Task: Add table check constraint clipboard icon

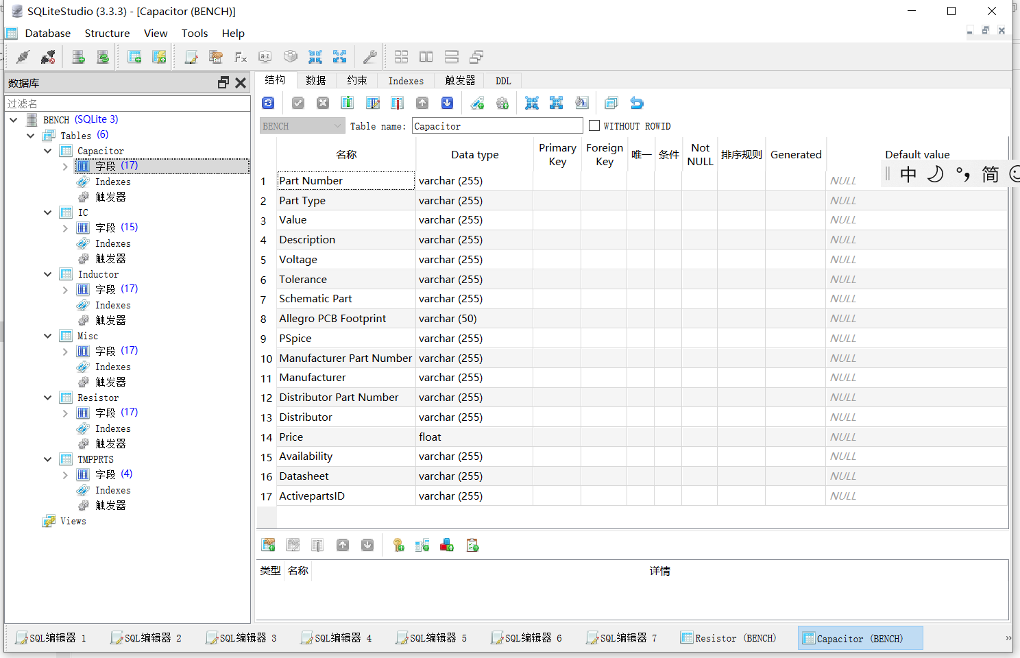Action: pyautogui.click(x=472, y=545)
